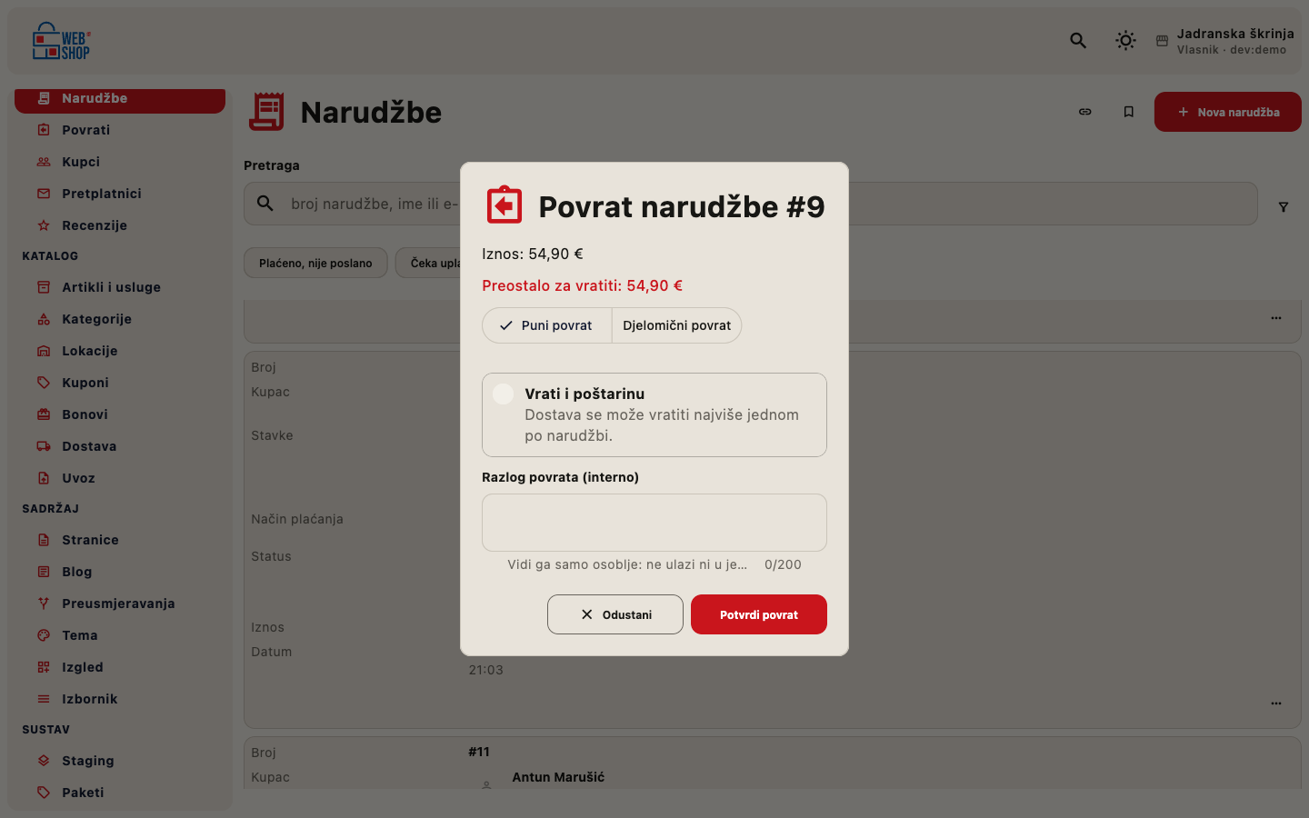1309x818 pixels.
Task: Select Djelomični povrat option
Action: [676, 325]
